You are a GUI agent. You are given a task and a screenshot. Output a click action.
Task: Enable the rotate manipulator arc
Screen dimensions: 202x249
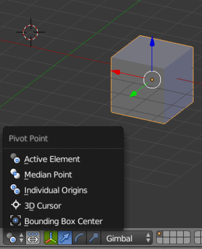pos(79,238)
